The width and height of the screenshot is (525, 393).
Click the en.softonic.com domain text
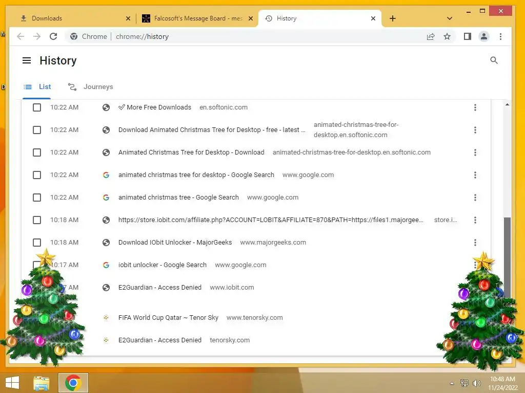point(224,107)
